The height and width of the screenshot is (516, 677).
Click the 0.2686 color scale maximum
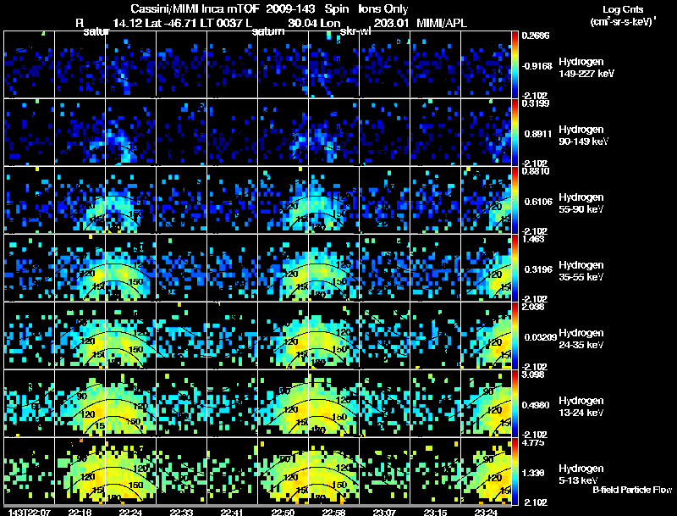click(x=536, y=36)
